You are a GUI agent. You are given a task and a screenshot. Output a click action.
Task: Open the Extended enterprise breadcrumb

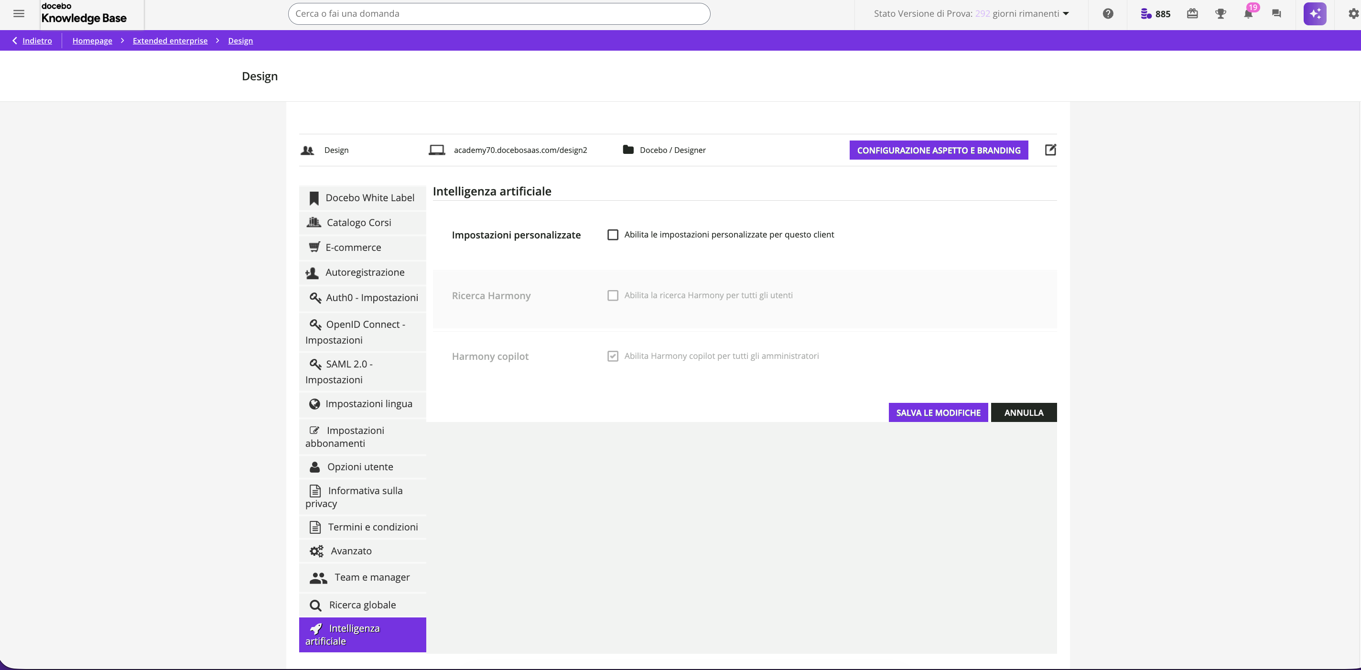pyautogui.click(x=170, y=41)
